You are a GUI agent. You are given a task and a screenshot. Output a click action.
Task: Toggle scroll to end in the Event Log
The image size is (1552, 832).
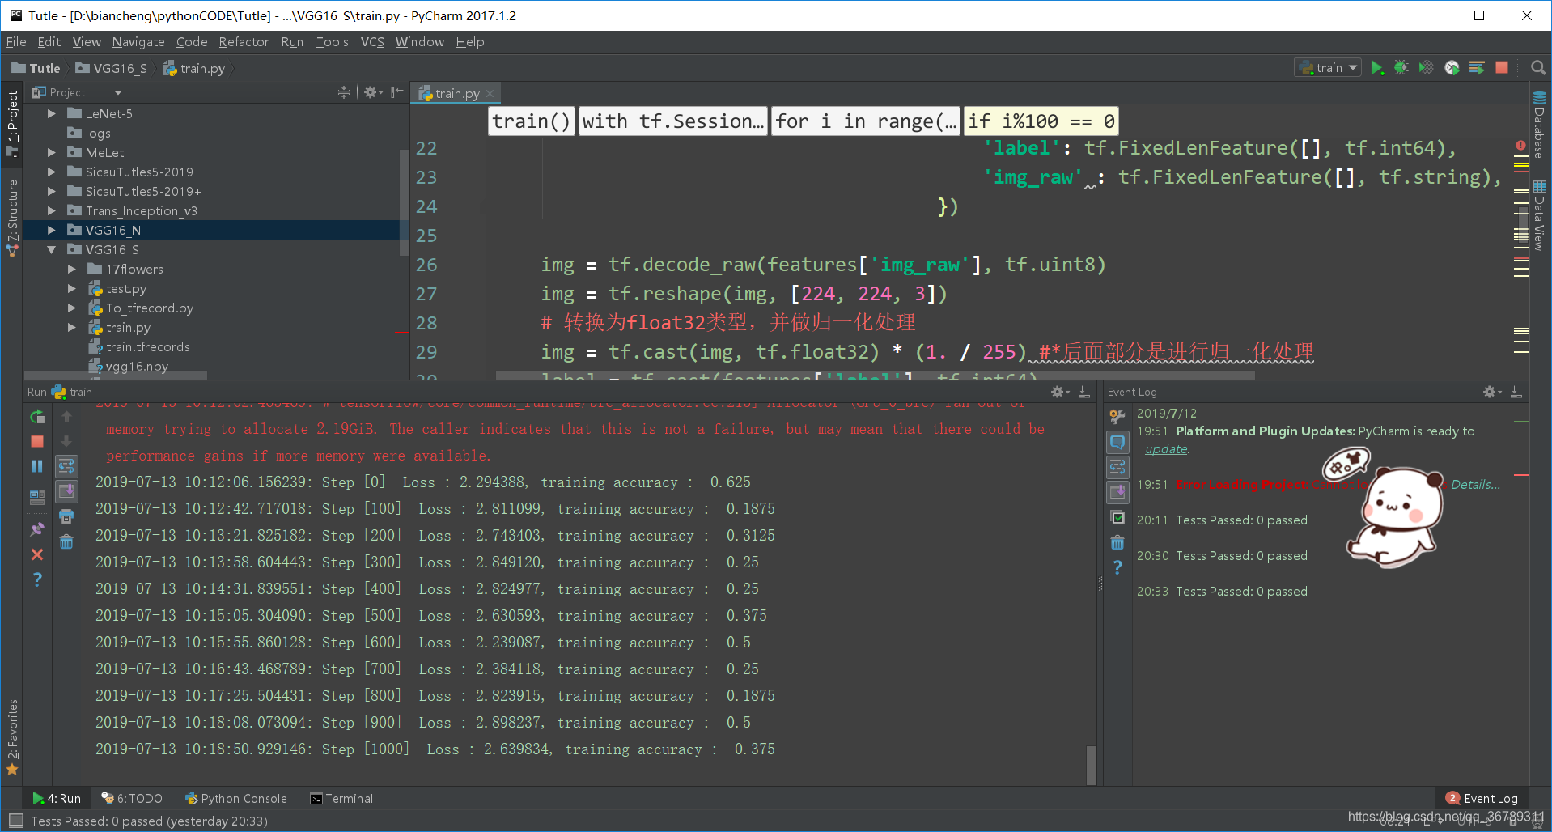pyautogui.click(x=1117, y=492)
